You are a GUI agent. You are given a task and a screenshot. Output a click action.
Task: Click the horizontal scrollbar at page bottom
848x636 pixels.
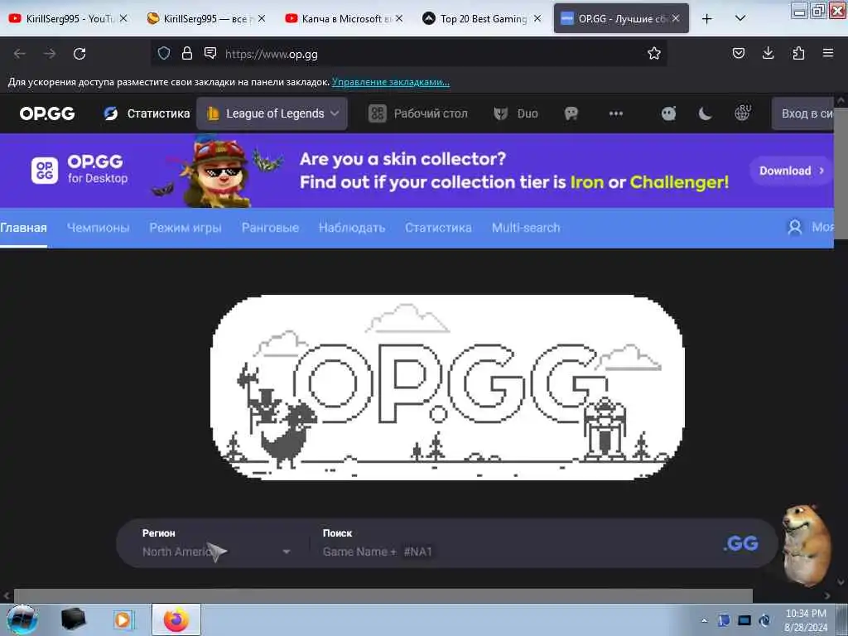coord(383,595)
